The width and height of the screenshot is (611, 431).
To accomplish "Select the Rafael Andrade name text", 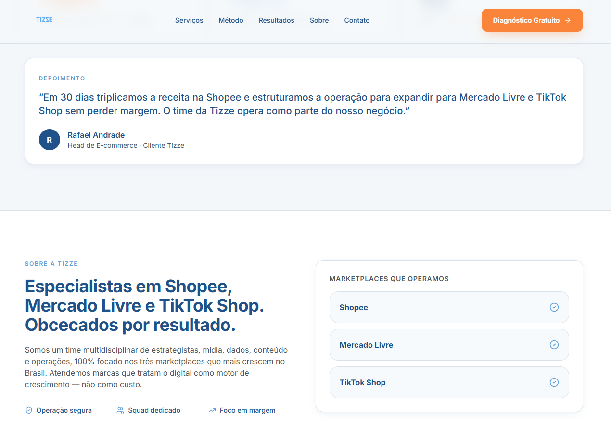I will click(x=96, y=135).
